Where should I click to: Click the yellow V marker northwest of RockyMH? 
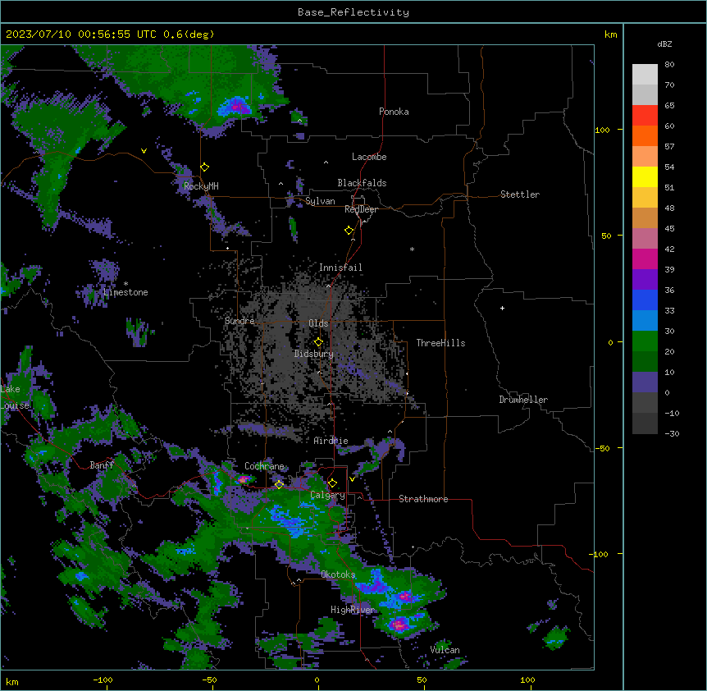pyautogui.click(x=144, y=151)
